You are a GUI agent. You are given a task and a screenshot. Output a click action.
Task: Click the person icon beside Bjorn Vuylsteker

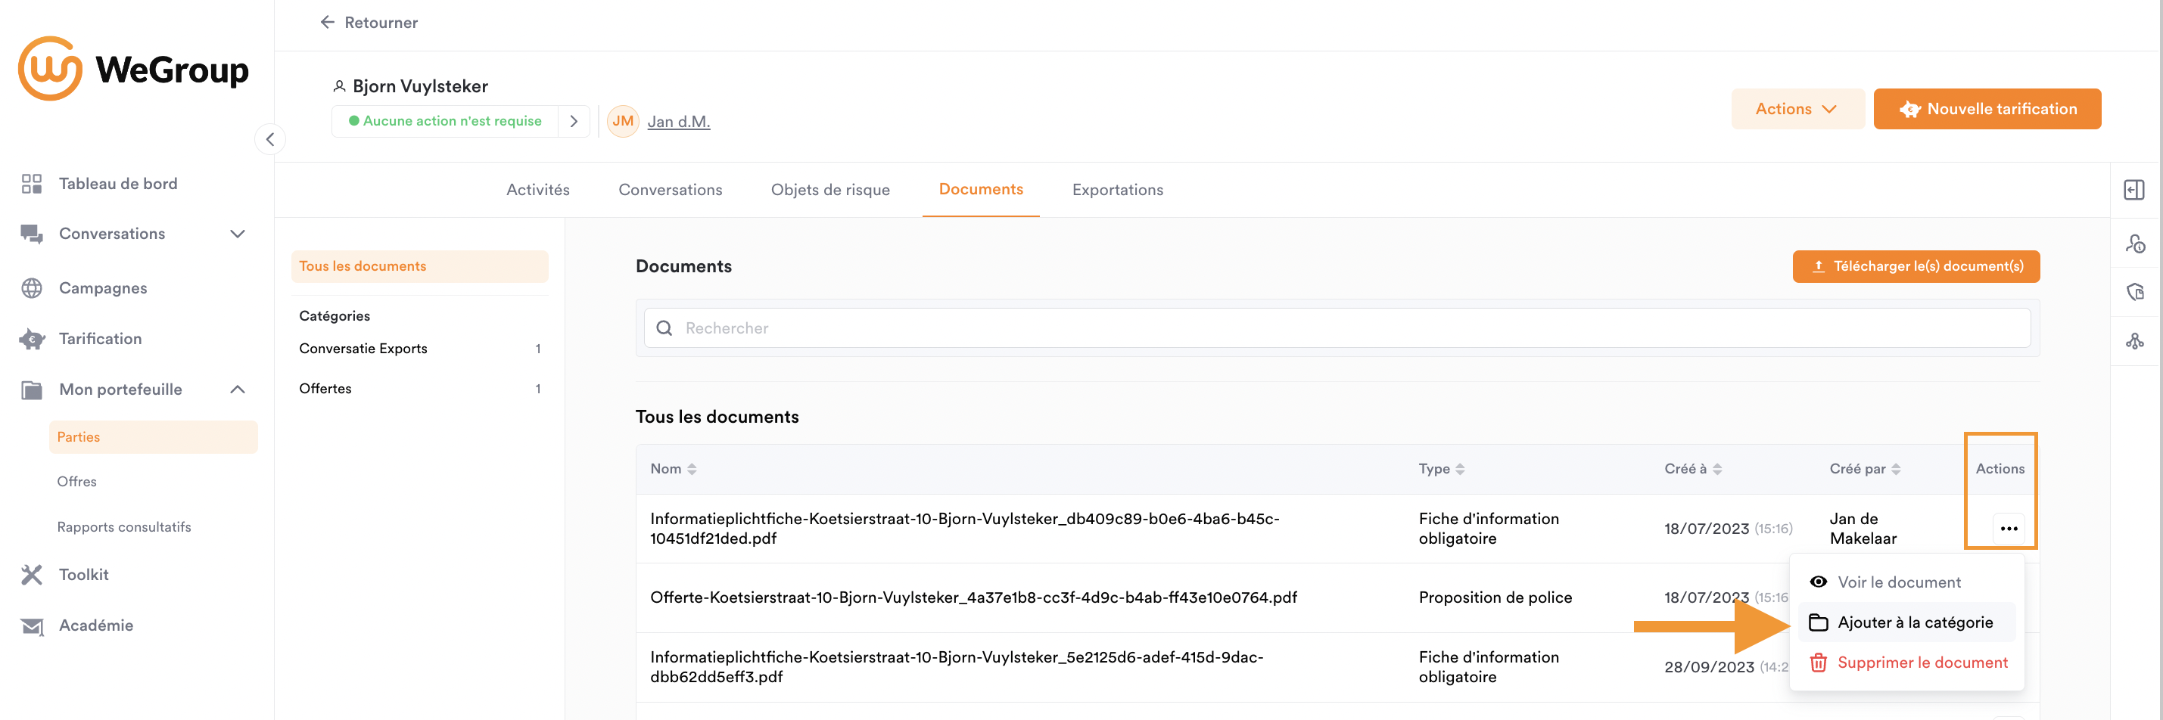click(x=339, y=86)
